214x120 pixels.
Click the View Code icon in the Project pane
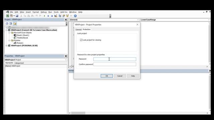coord(7,24)
